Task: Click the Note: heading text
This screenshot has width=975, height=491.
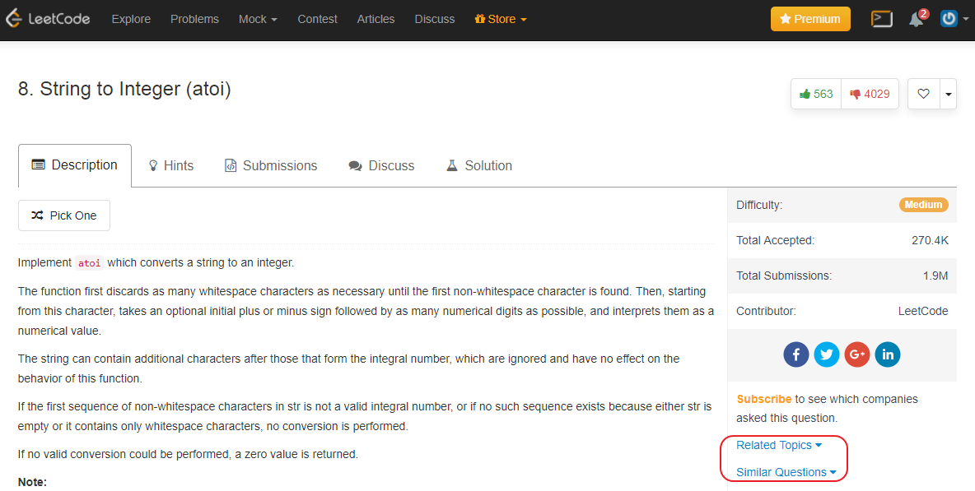Action: click(32, 482)
